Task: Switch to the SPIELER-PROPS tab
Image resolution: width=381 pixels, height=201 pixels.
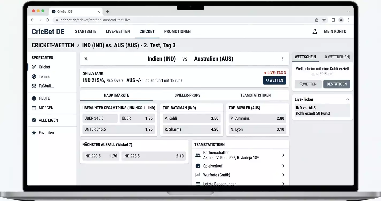Action: pos(187,95)
